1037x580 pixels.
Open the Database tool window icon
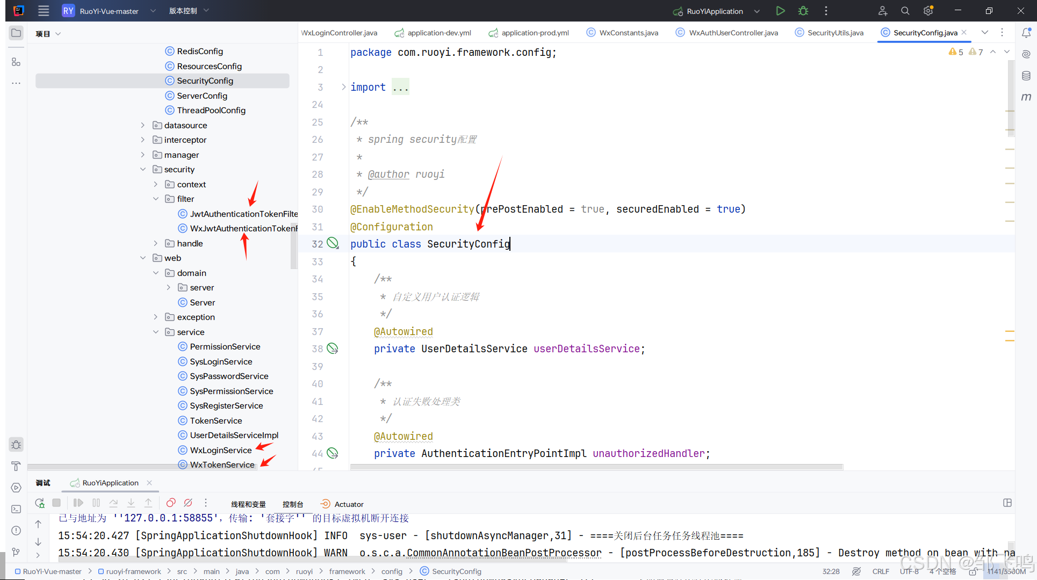(x=1026, y=76)
